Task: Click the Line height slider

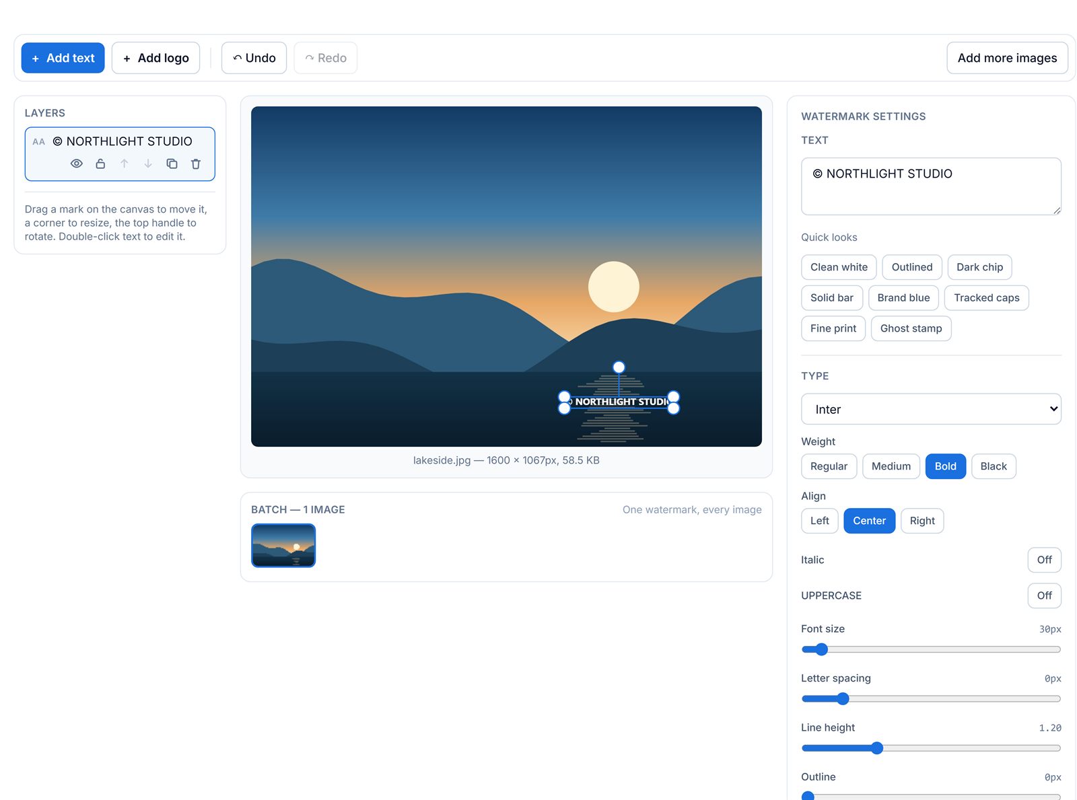Action: tap(931, 748)
